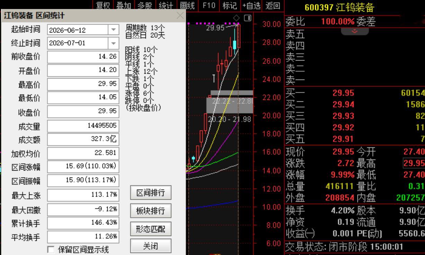Click the 外盘 value 208854

(340, 198)
